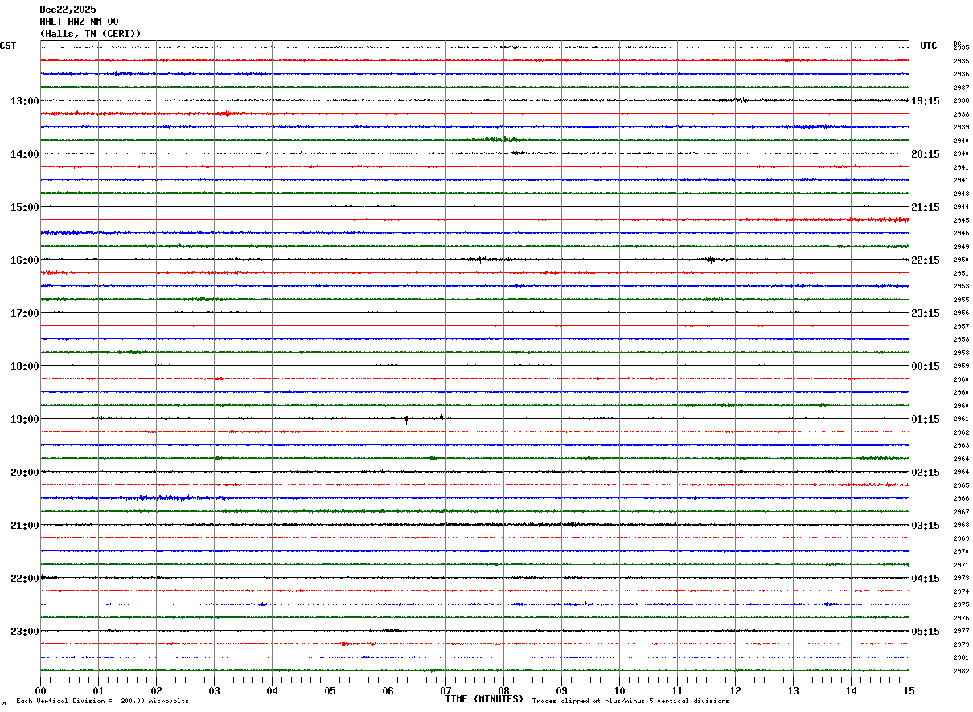The image size is (973, 712).
Task: Click the 'UTC' axis header
Action: coord(929,46)
